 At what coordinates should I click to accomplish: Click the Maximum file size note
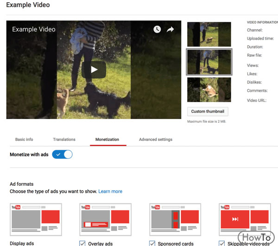pyautogui.click(x=207, y=121)
